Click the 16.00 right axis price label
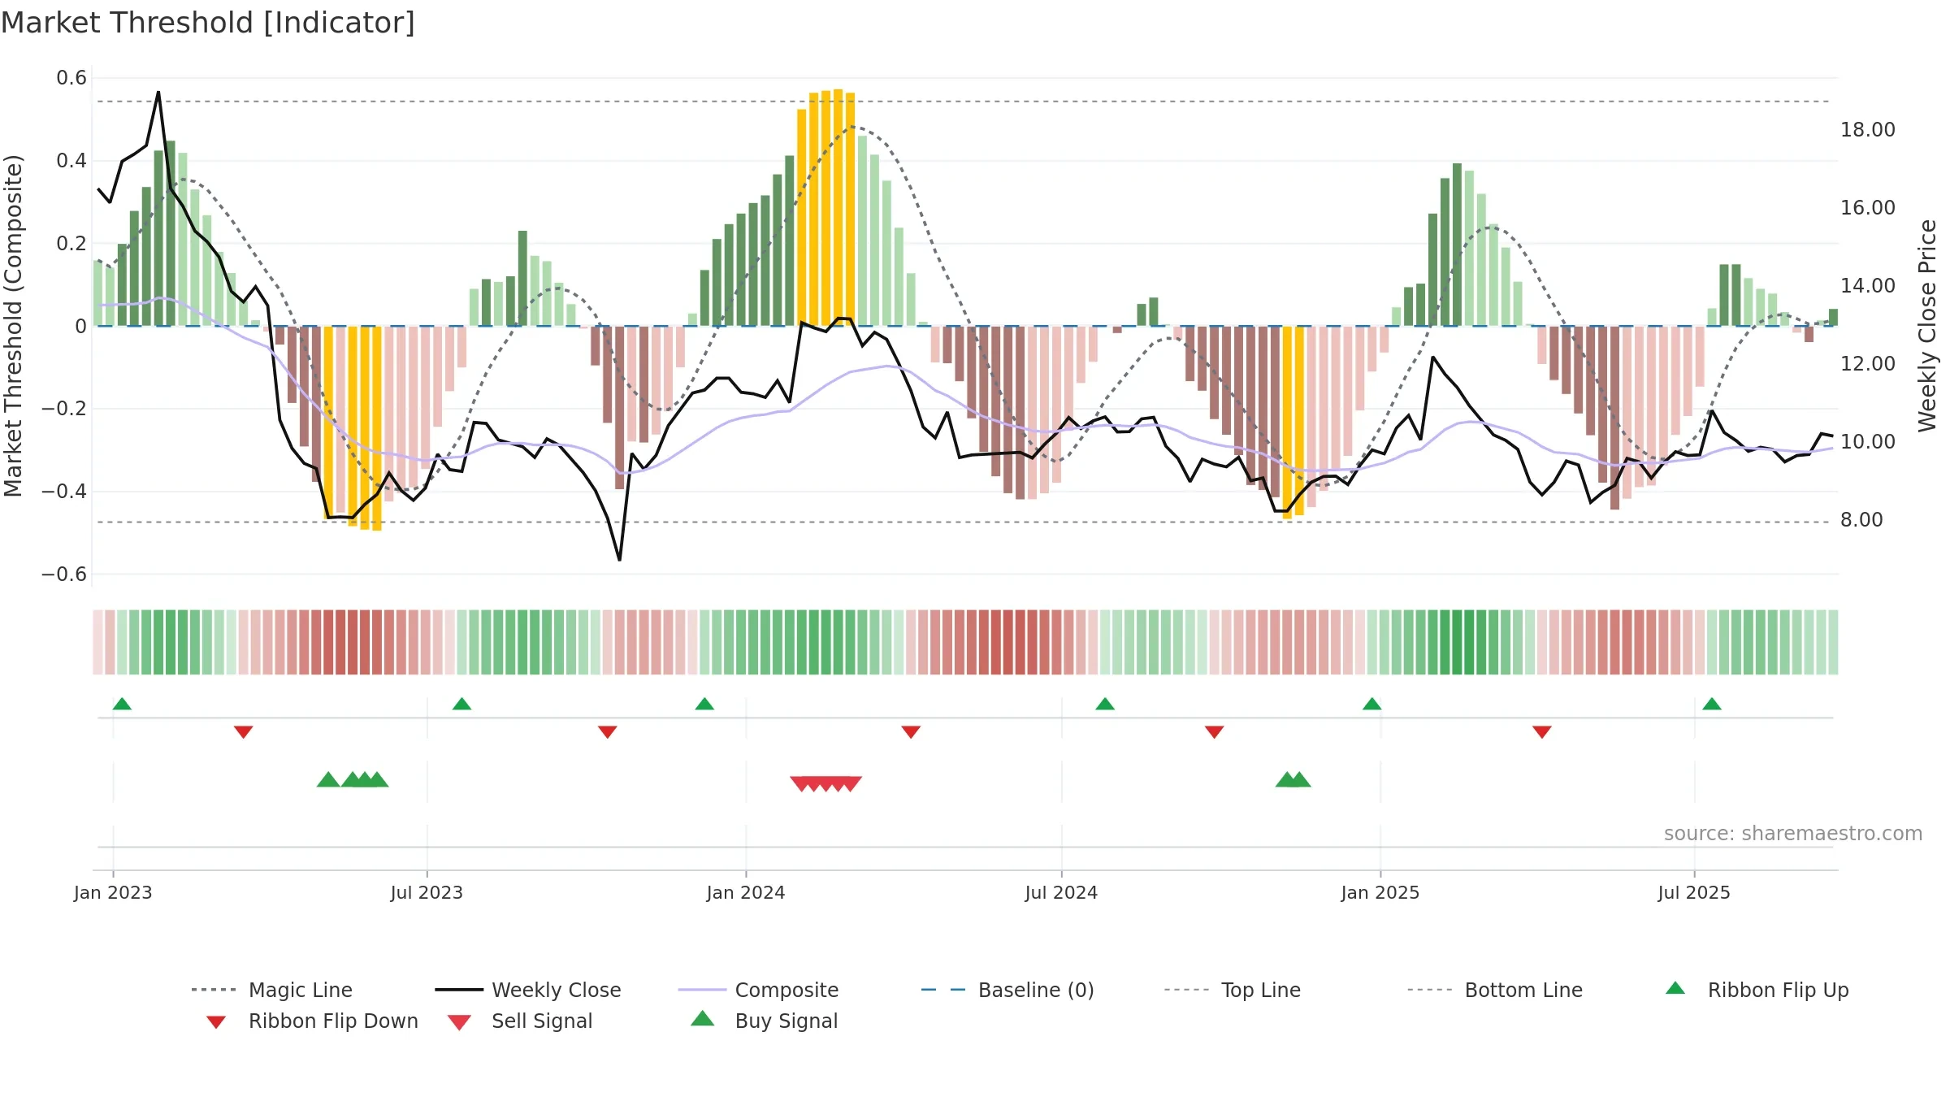The image size is (1950, 1097). point(1868,208)
